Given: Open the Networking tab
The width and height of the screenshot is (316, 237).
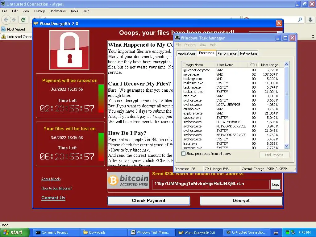Looking at the screenshot, I should click(248, 53).
